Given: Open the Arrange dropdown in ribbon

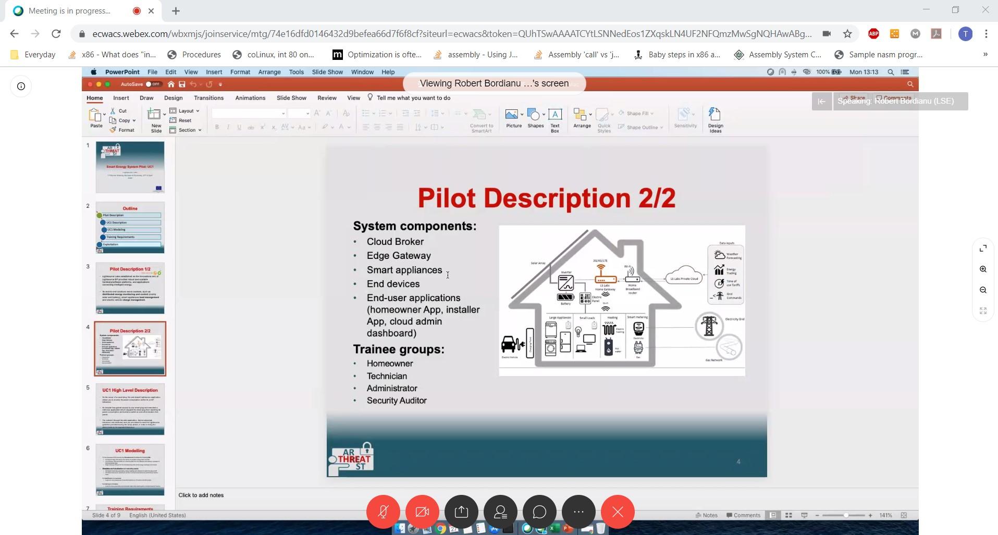Looking at the screenshot, I should pyautogui.click(x=582, y=118).
